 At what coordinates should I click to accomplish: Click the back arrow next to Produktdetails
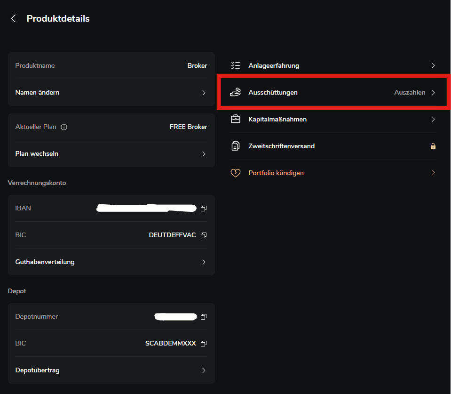click(x=14, y=18)
